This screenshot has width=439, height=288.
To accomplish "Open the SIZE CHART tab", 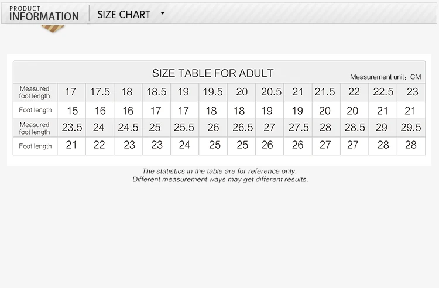I will click(124, 14).
